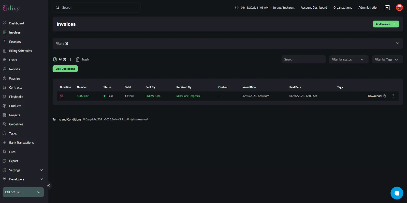Click the Add Invoice button
The image size is (407, 203).
[x=386, y=24]
